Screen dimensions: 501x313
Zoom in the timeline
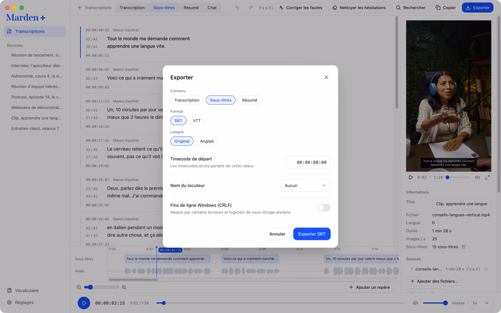click(x=124, y=287)
